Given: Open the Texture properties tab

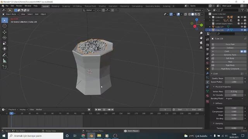Looking at the screenshot, I should pyautogui.click(x=208, y=102).
